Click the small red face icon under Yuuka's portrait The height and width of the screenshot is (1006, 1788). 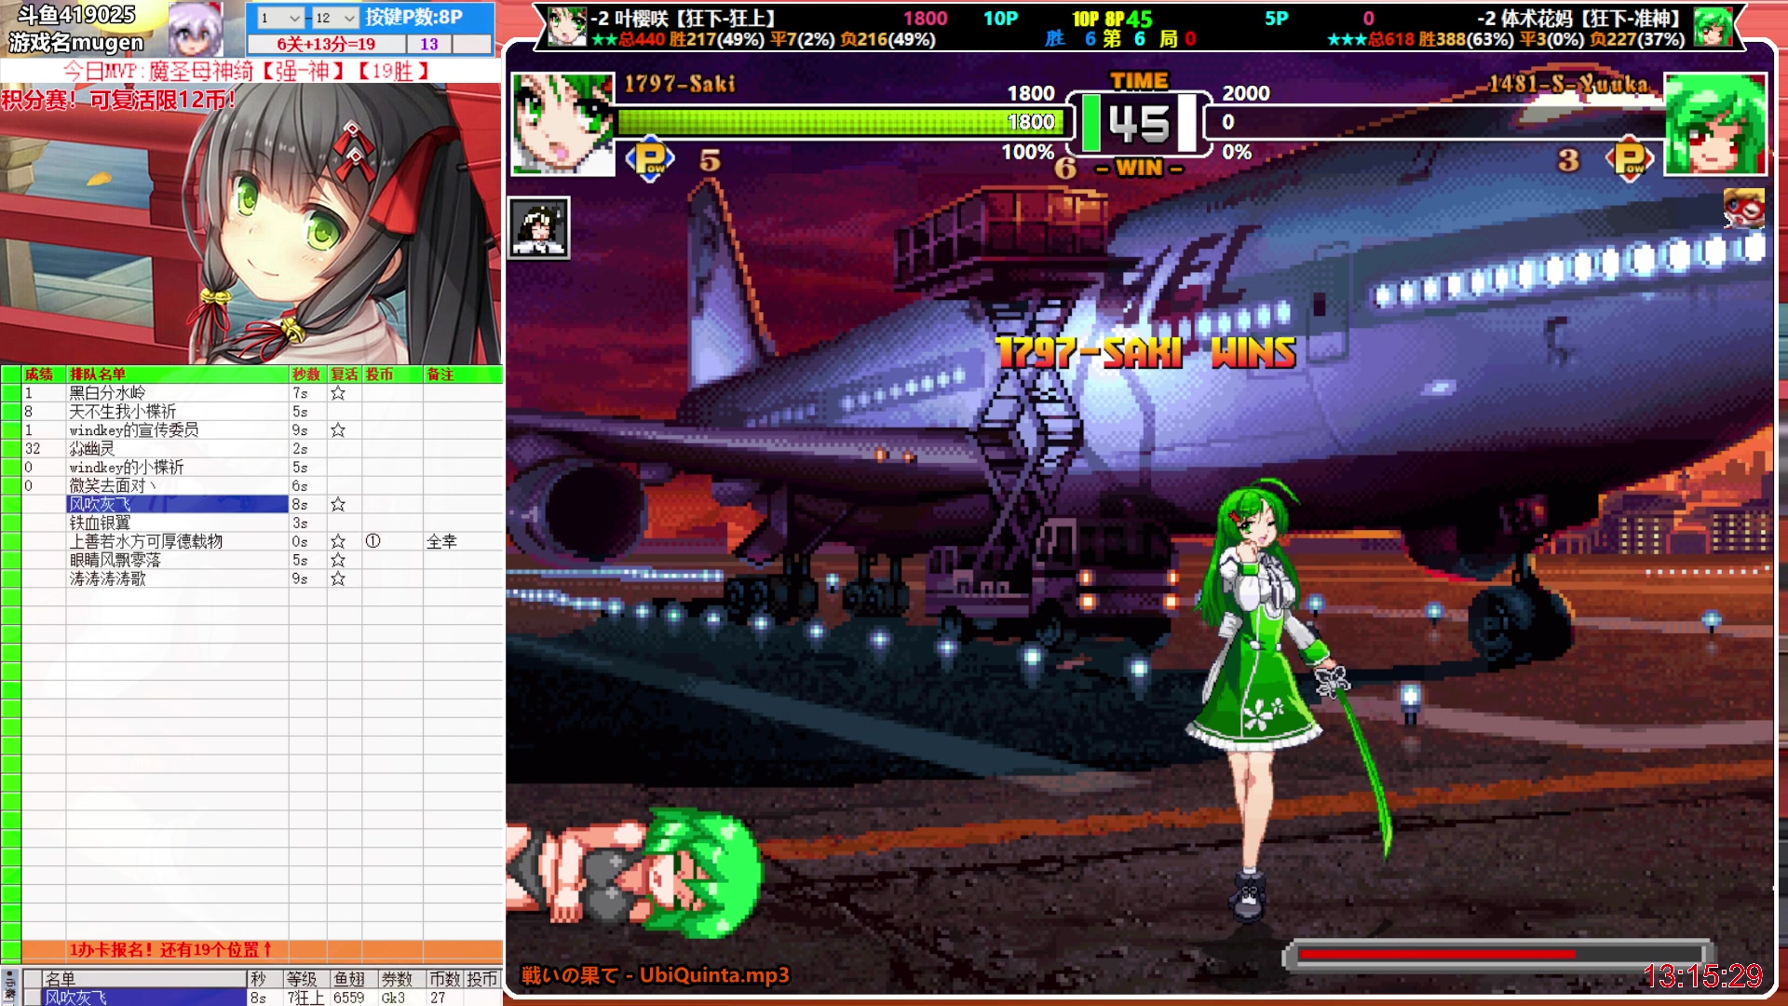tap(1743, 209)
